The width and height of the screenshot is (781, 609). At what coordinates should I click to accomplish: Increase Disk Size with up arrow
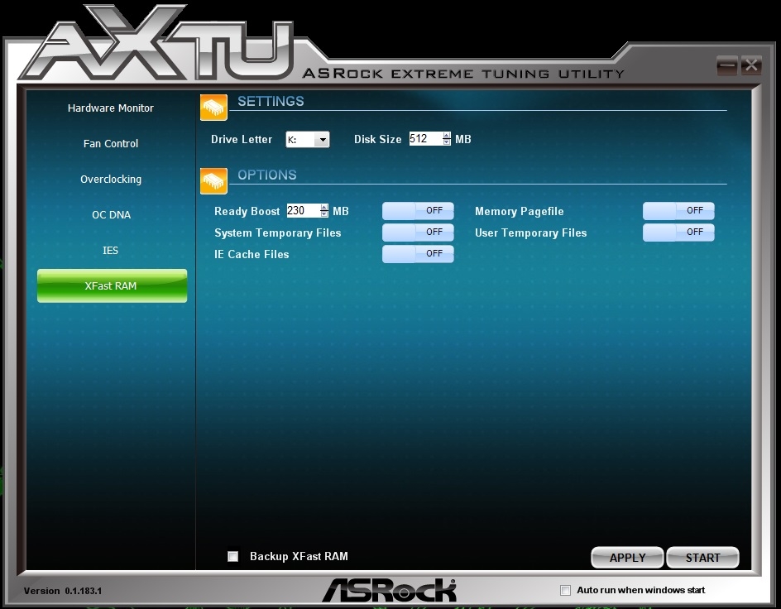[x=447, y=136]
